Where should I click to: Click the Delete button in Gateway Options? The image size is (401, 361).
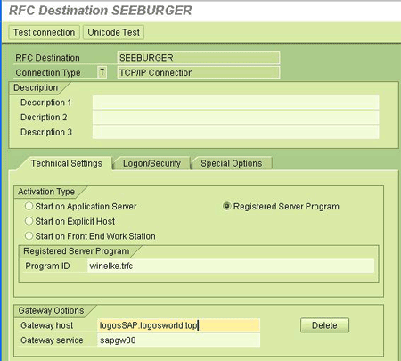(324, 325)
